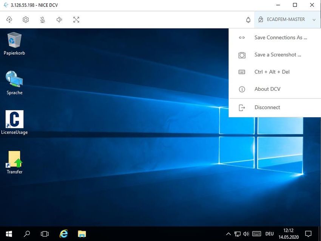This screenshot has width=321, height=241.
Task: Open the Windows Start menu
Action: coord(9,233)
